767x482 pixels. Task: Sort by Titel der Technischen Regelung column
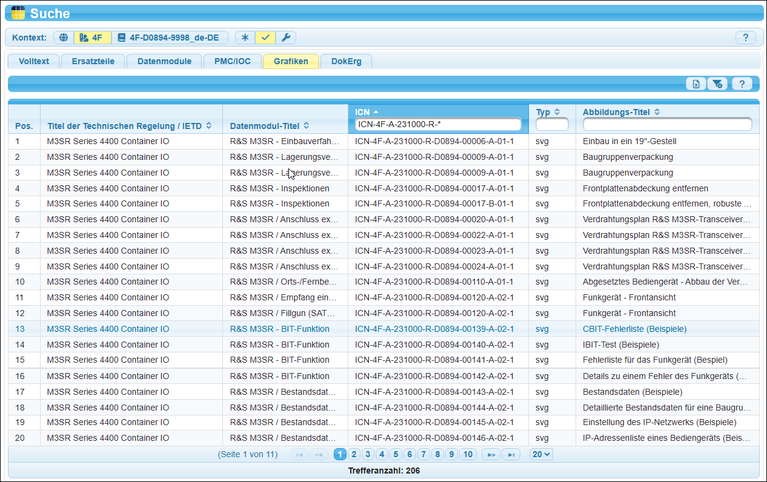tap(129, 126)
